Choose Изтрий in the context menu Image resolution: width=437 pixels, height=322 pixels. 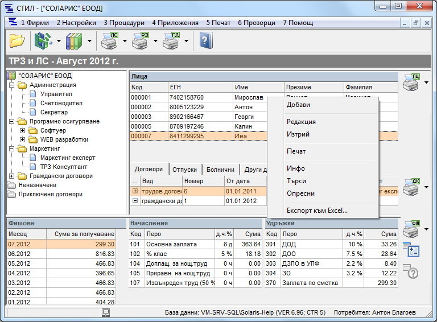(323, 134)
